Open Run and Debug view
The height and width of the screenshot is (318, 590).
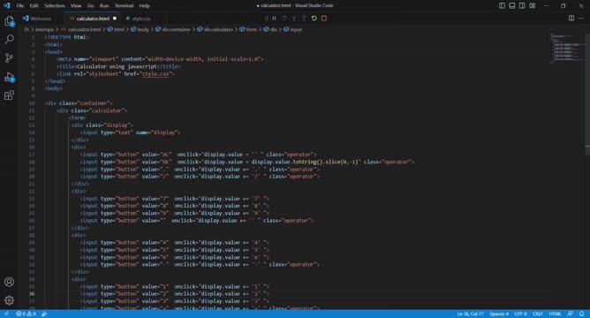(10, 77)
